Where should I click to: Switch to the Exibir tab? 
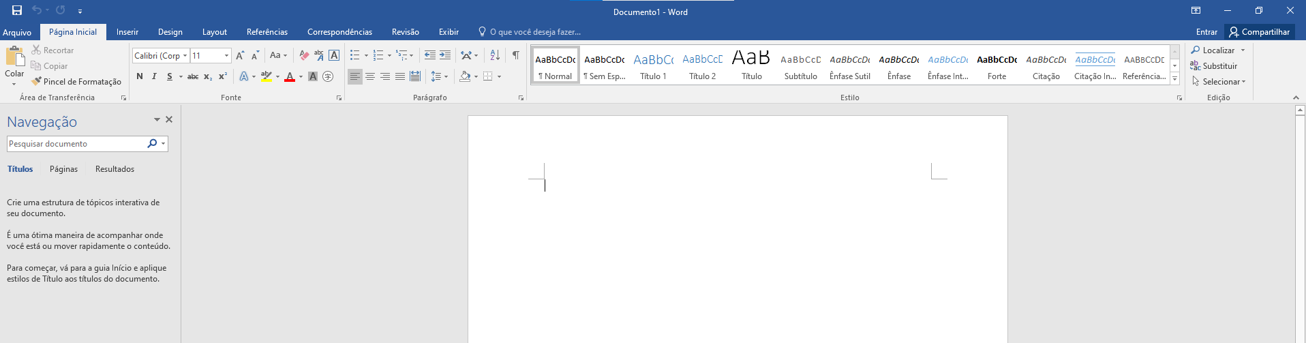pyautogui.click(x=449, y=32)
